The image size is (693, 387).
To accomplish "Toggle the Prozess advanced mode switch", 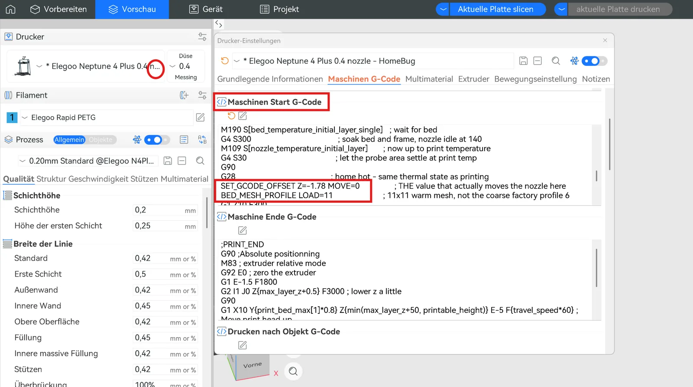I will coord(156,140).
